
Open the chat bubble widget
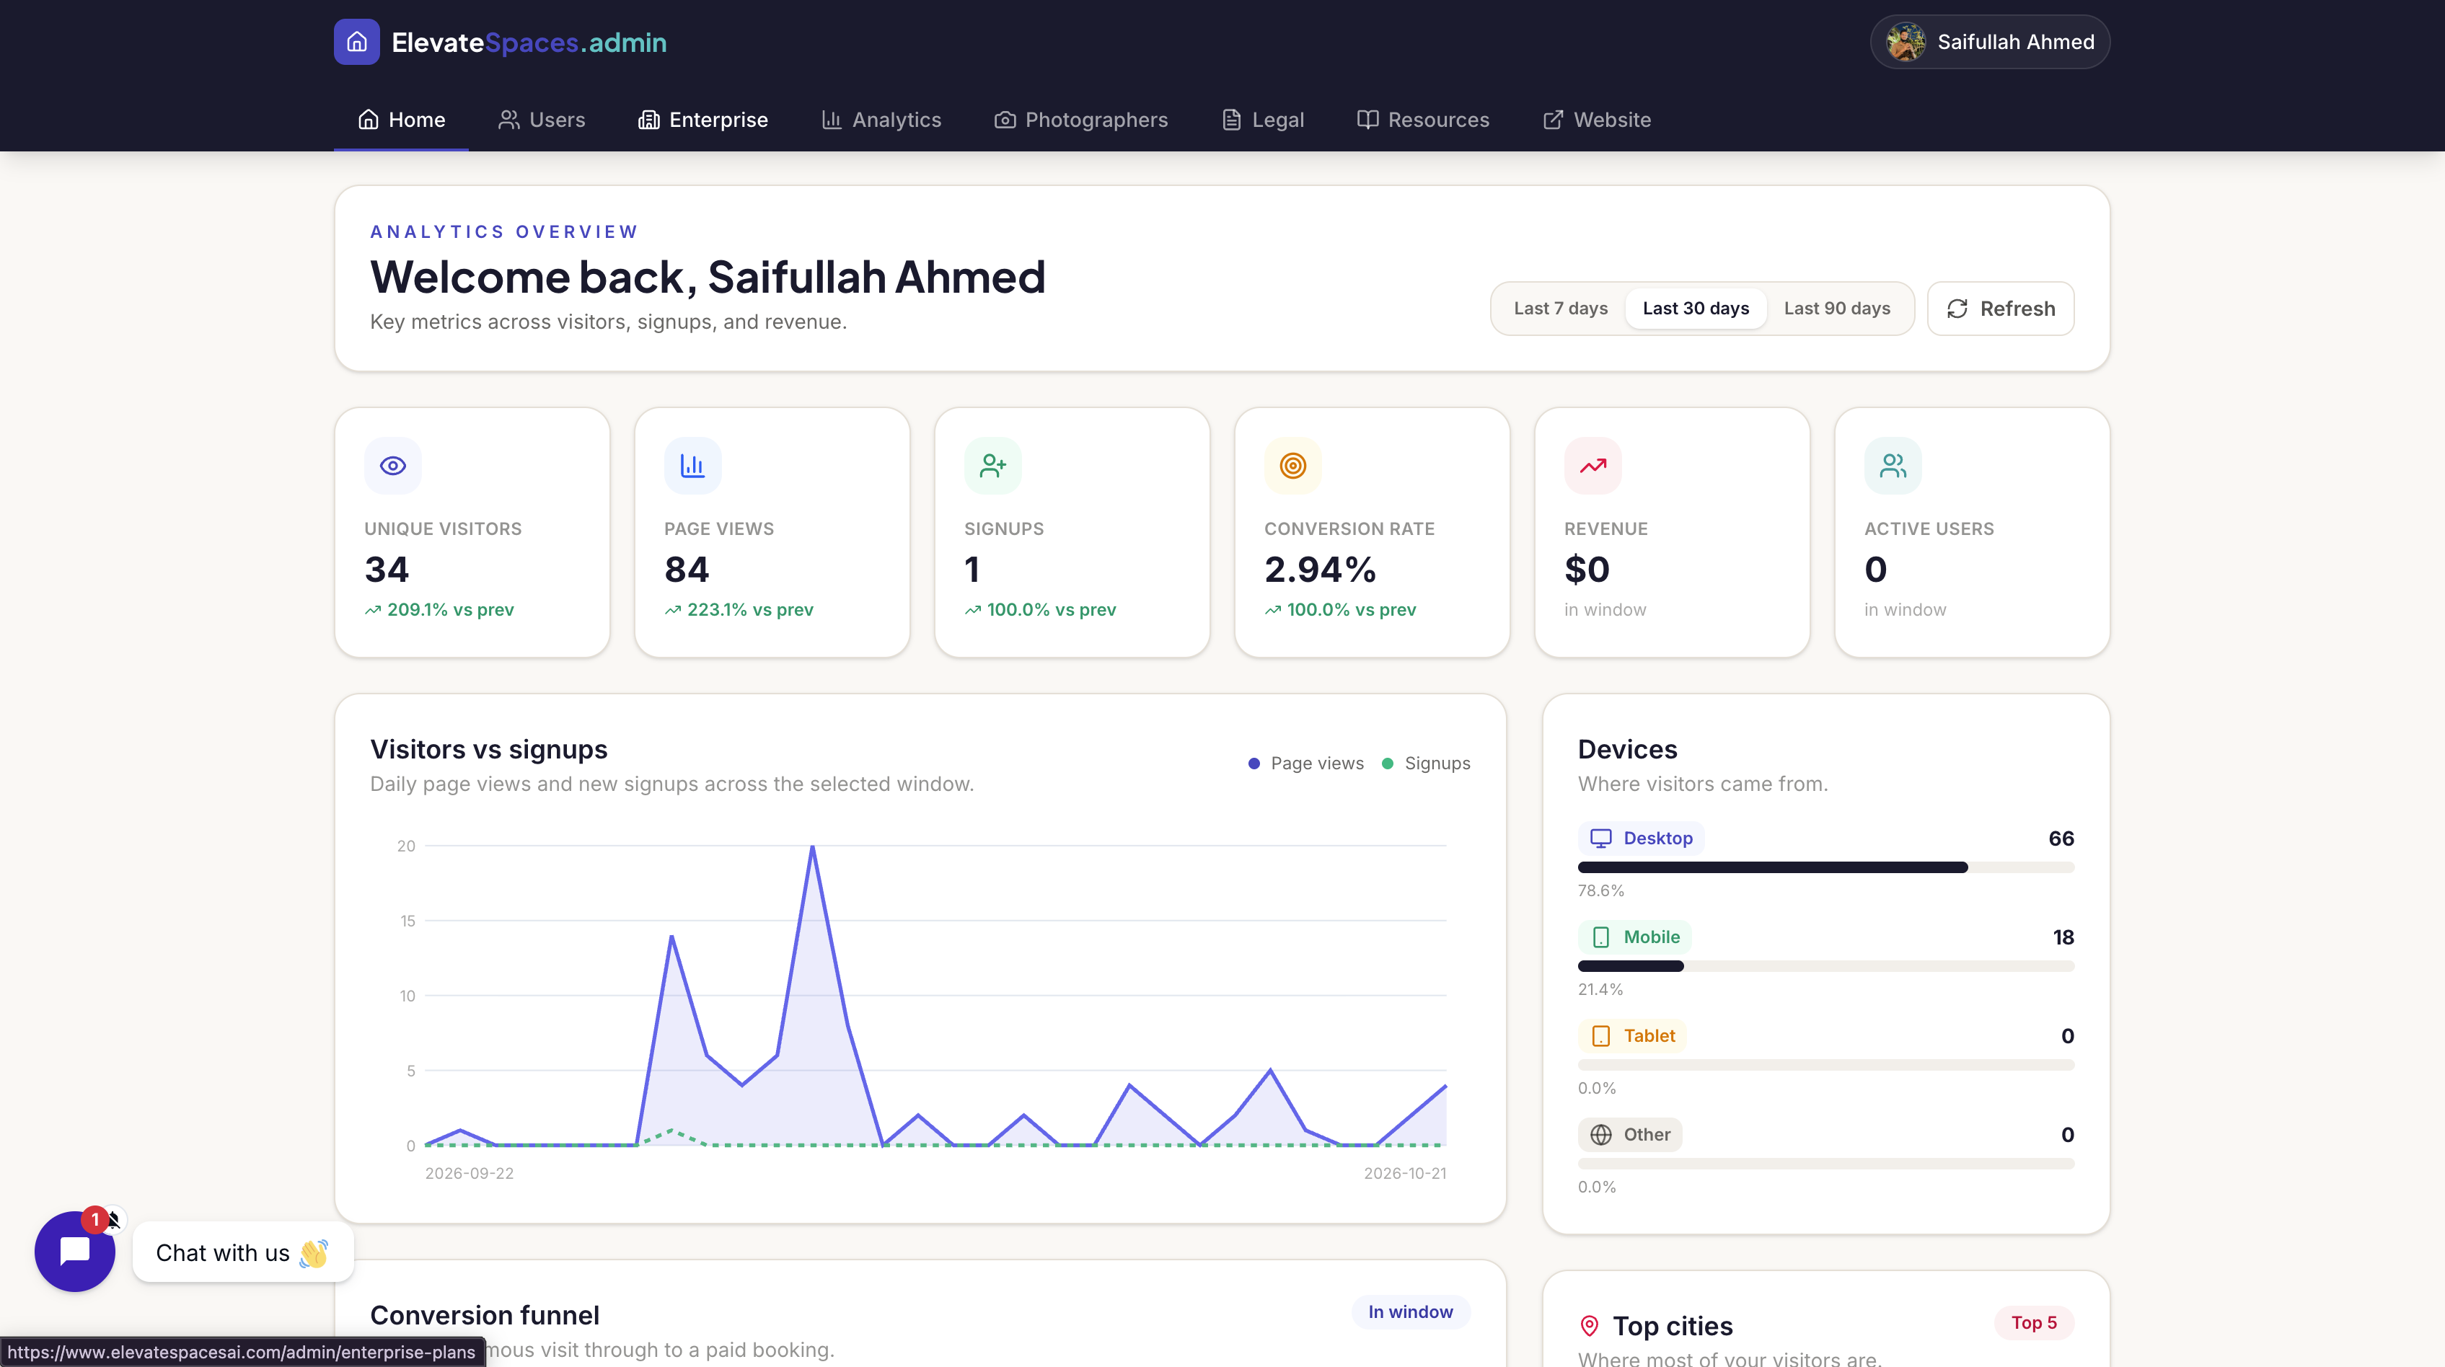(75, 1251)
